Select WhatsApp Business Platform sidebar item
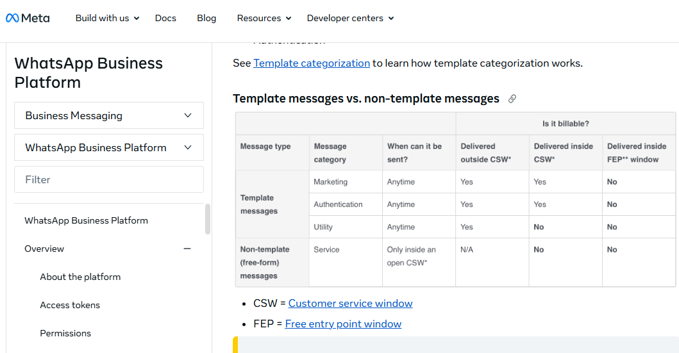Screen dimensions: 679x353 86,220
